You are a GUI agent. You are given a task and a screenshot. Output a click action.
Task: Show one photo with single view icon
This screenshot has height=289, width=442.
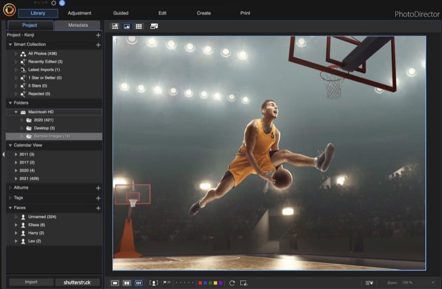click(115, 283)
